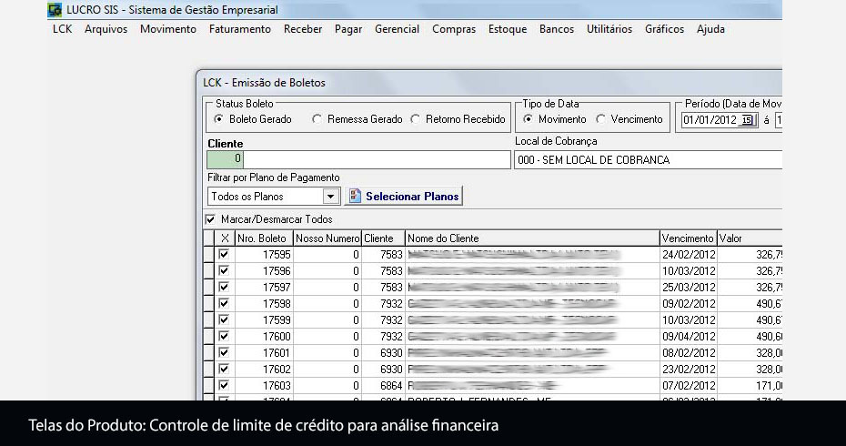Click the X column header
The image size is (846, 446).
[x=225, y=238]
